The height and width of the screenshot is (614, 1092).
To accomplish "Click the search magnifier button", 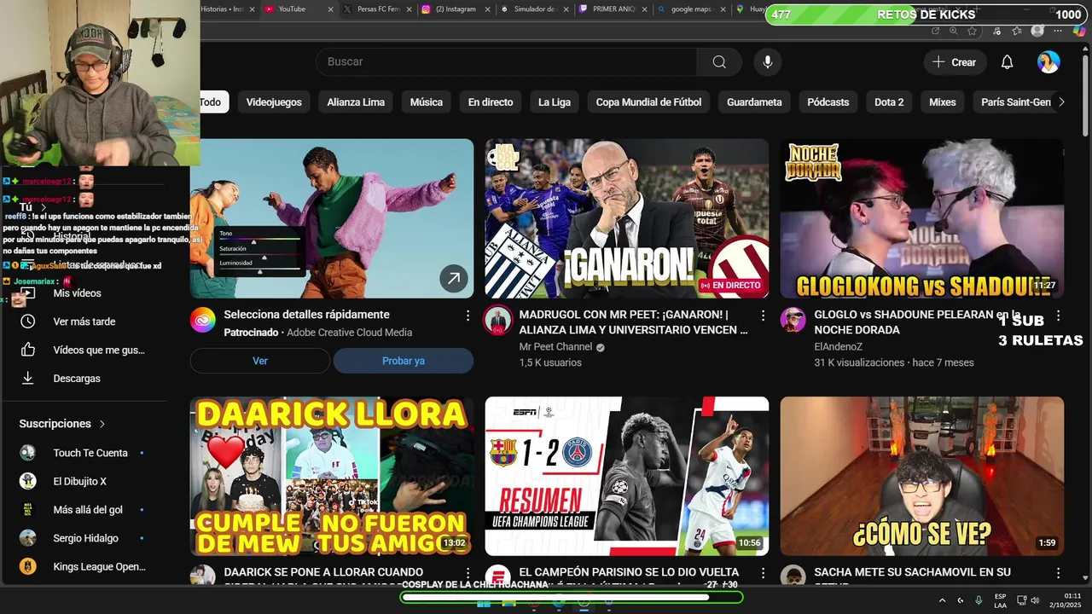I will [719, 61].
